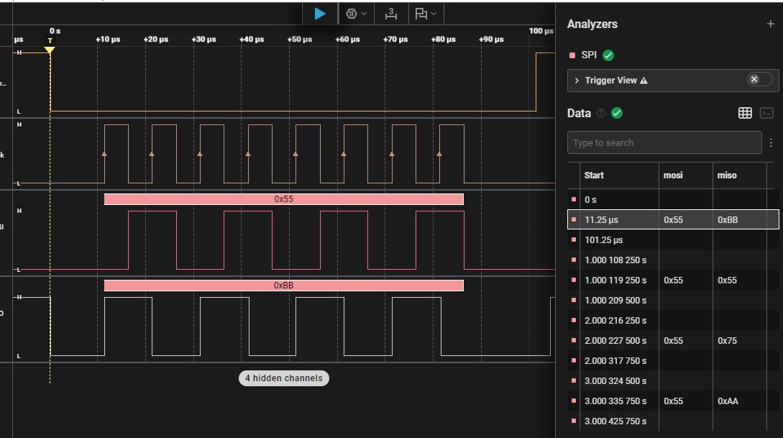Viewport: 783px width, 438px height.
Task: Click the Data help question mark icon
Action: tap(601, 113)
